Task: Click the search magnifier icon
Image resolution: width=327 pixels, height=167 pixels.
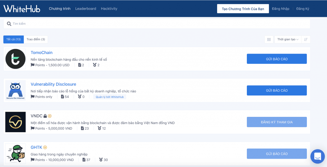Action: tap(9, 24)
